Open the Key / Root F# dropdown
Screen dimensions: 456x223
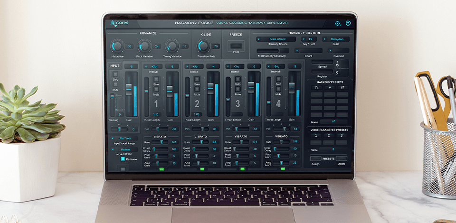tap(309, 39)
